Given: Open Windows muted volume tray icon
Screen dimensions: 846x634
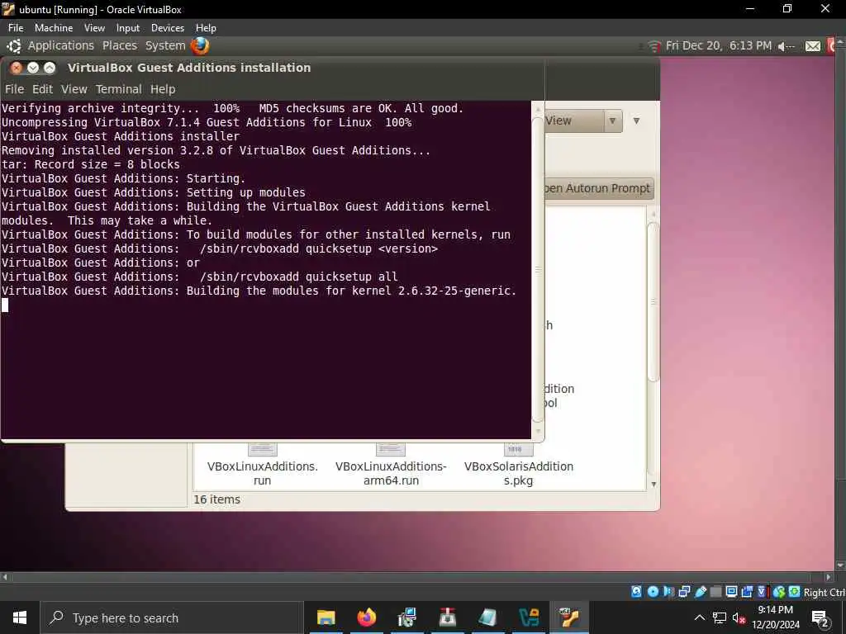Looking at the screenshot, I should (739, 617).
